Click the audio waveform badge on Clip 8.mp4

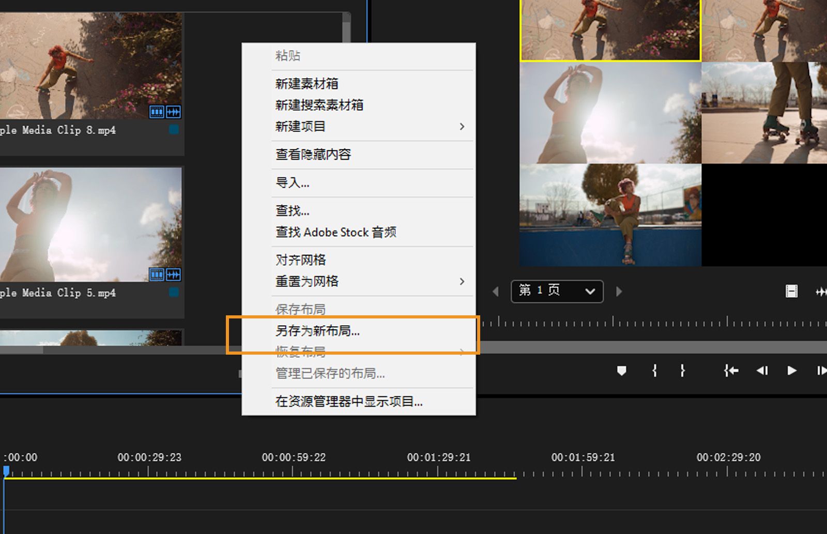174,112
